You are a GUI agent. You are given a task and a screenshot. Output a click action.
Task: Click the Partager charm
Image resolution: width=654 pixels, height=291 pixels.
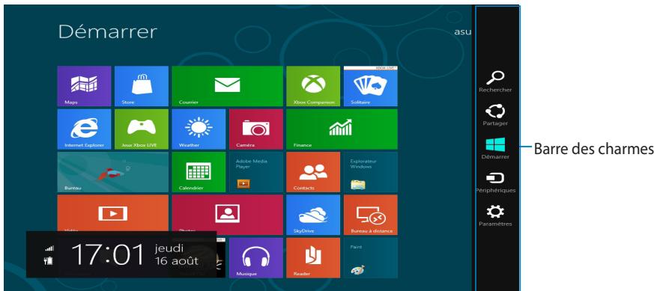click(495, 115)
